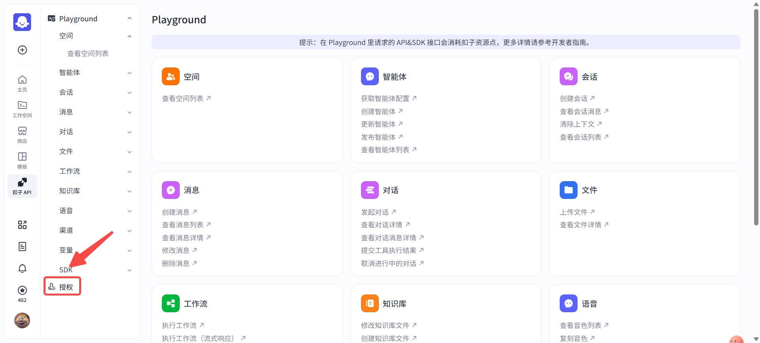Screen dimensions: 760x343
Task: Open 取消进行中的对话 link
Action: point(392,263)
